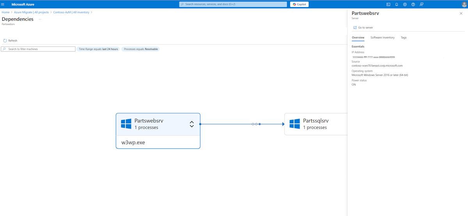
Task: Click the Windows logo on Partswebsrv node
Action: click(126, 124)
